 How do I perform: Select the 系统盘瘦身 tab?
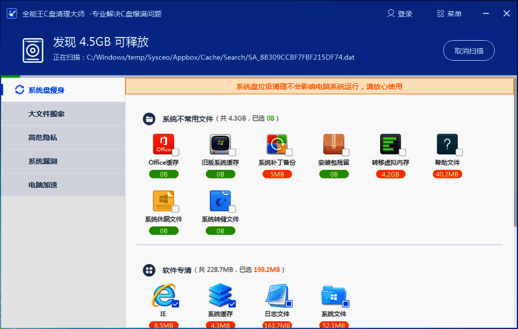63,90
